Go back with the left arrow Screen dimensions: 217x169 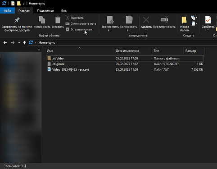(5, 43)
